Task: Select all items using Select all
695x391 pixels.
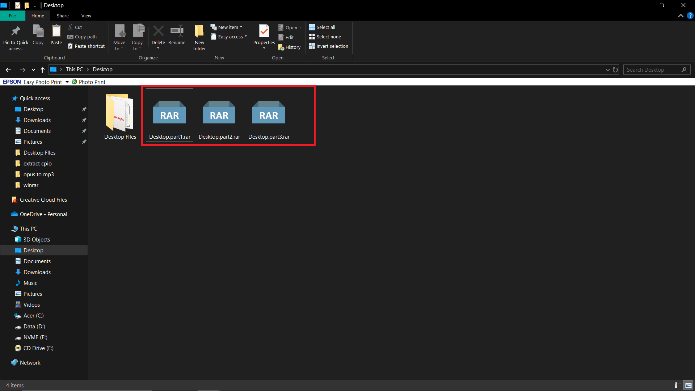Action: 322,27
